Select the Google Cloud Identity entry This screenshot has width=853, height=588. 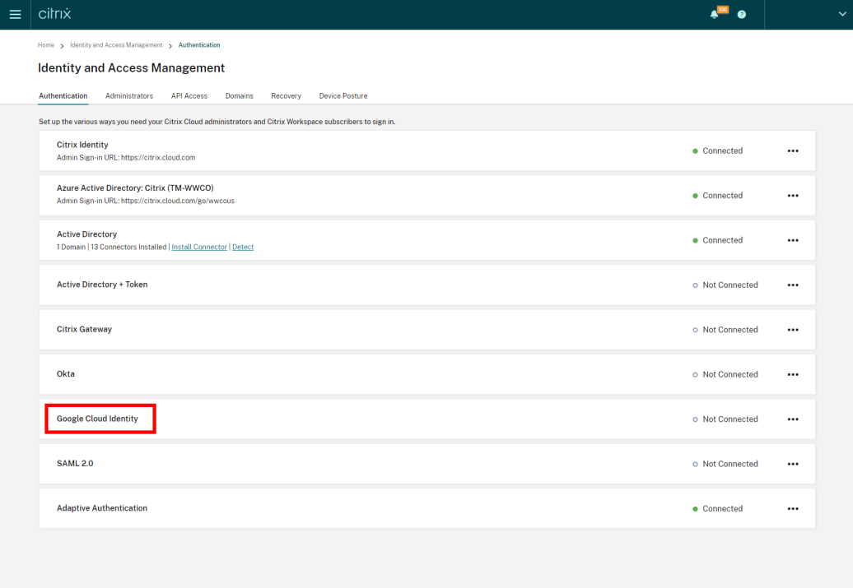[97, 419]
